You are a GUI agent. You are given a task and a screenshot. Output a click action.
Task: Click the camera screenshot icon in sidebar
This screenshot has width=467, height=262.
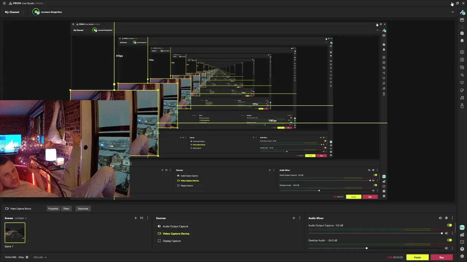tap(462, 52)
